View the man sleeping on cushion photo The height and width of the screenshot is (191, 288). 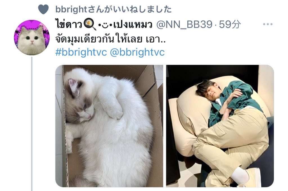[220, 126]
